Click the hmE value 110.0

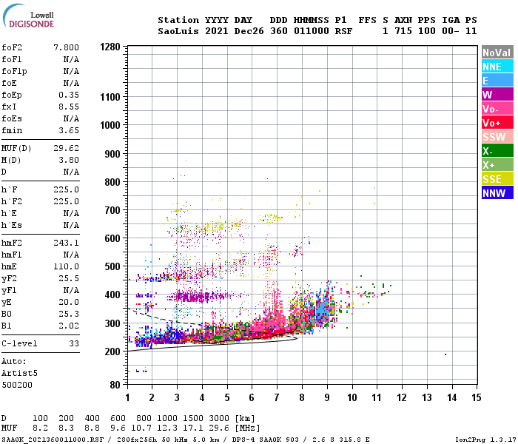(66, 267)
